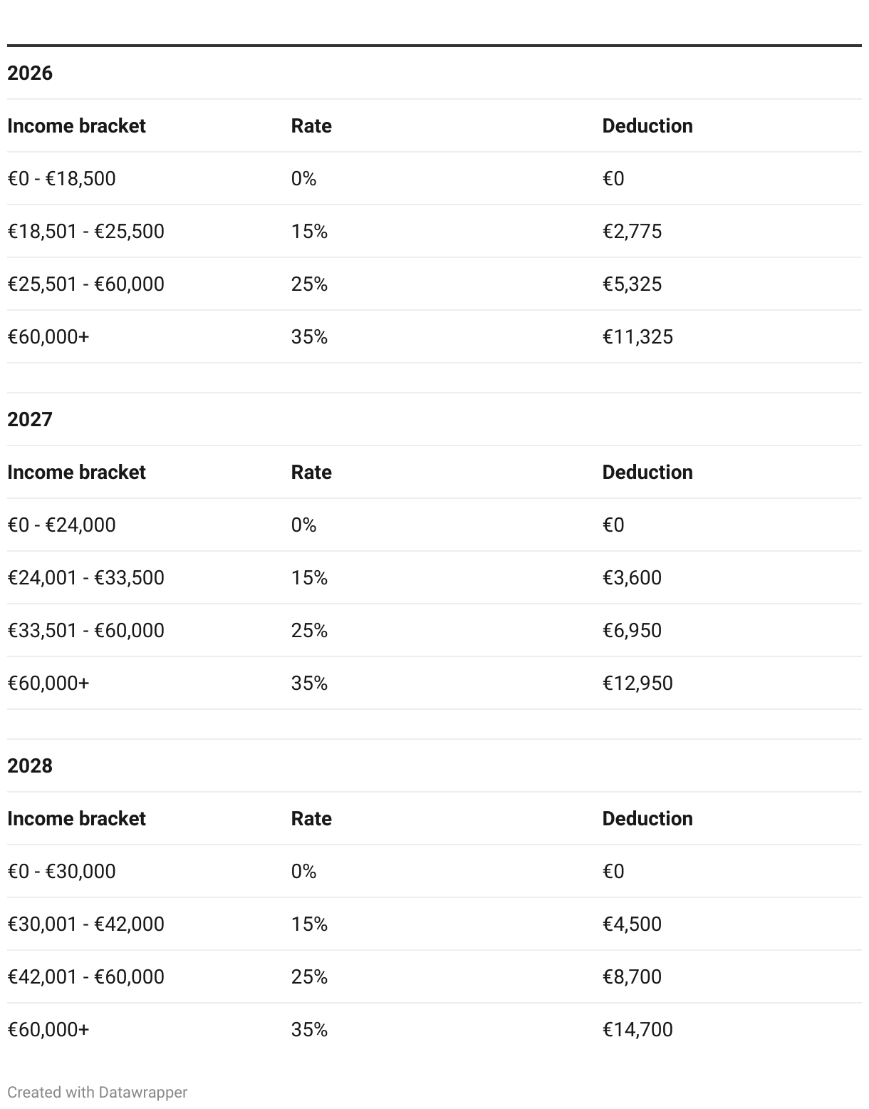Image resolution: width=869 pixels, height=1109 pixels.
Task: Click the €11,325 deduction value
Action: tap(638, 336)
